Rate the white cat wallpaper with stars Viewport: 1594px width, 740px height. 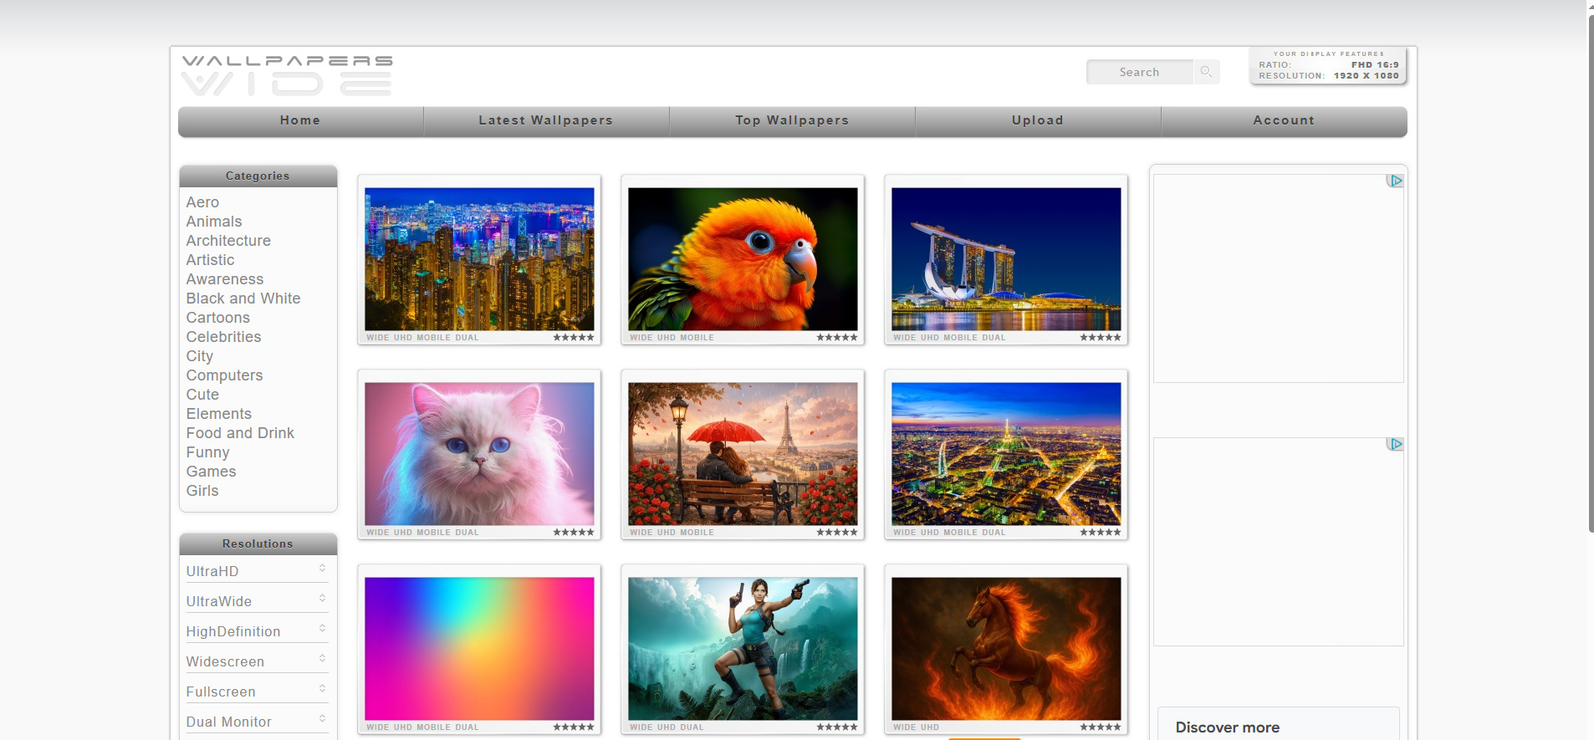click(574, 533)
